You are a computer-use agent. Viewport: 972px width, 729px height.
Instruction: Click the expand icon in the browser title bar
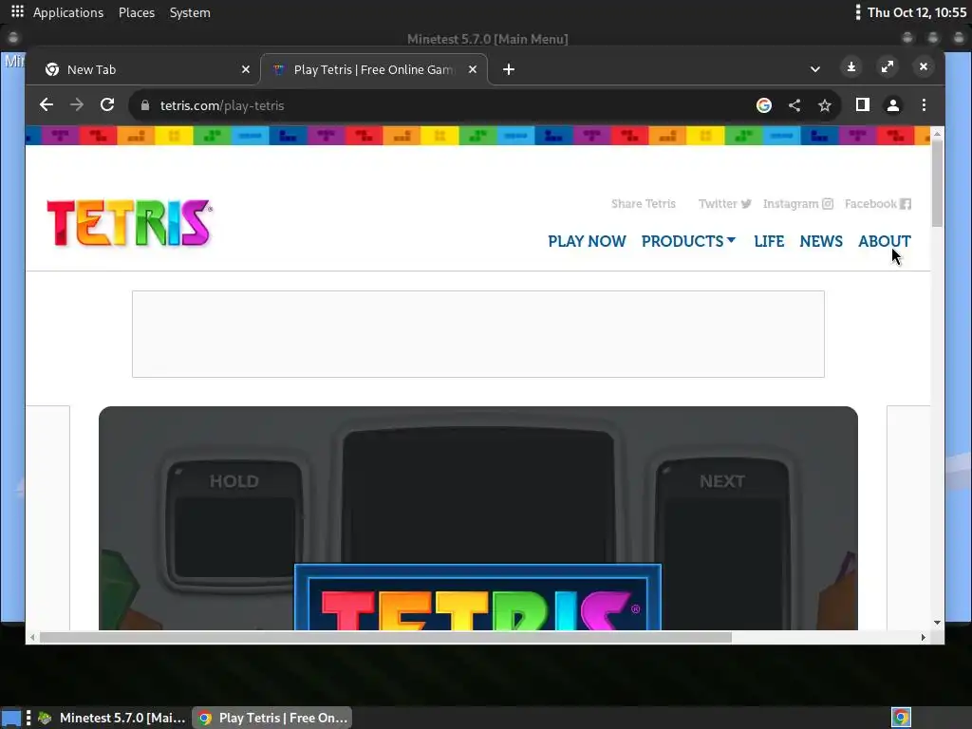tap(888, 66)
